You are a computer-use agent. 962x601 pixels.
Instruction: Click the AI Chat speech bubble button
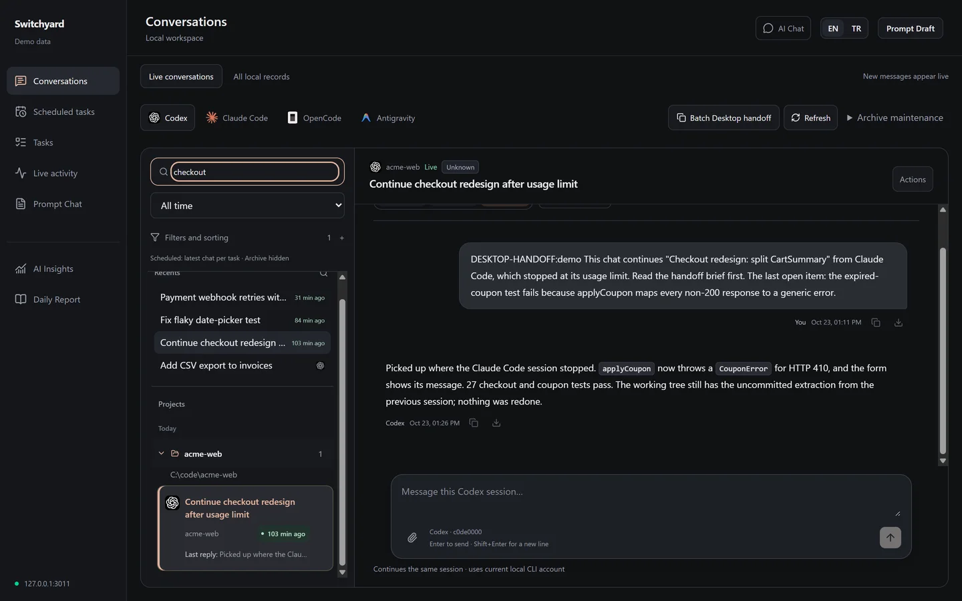(x=783, y=28)
